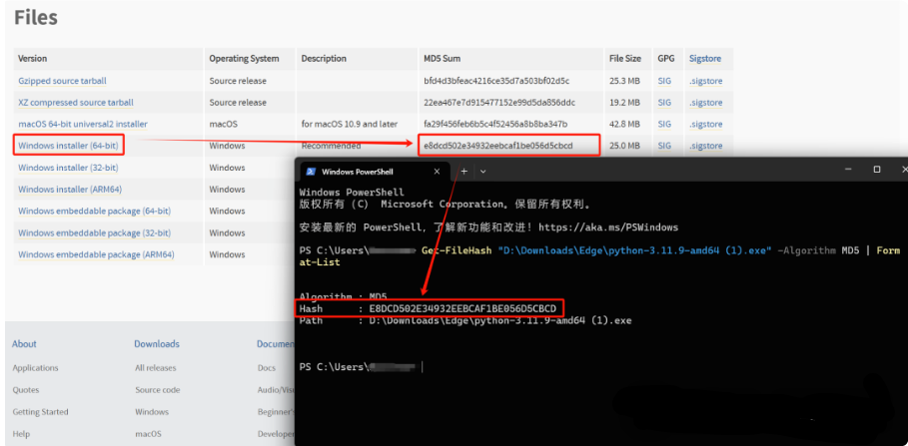Click the 19.2 MB file size cell
Viewport: 908px width, 446px height.
coord(625,103)
